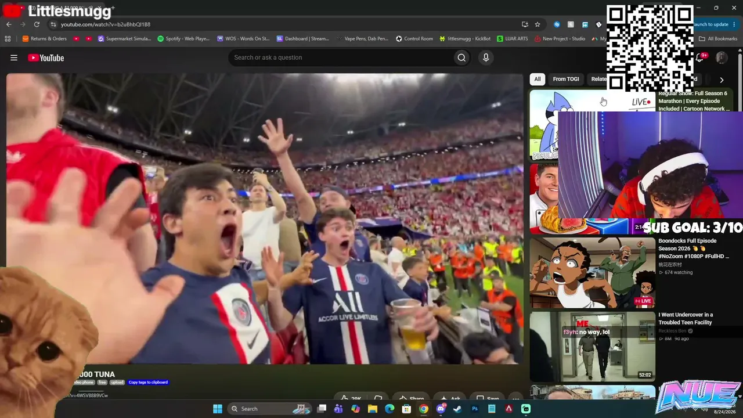Click the install app icon in address bar

[525, 24]
